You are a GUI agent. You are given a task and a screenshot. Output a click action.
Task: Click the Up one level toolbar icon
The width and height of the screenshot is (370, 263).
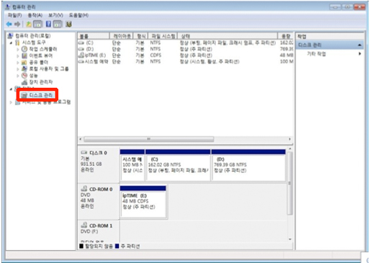[x=29, y=24]
